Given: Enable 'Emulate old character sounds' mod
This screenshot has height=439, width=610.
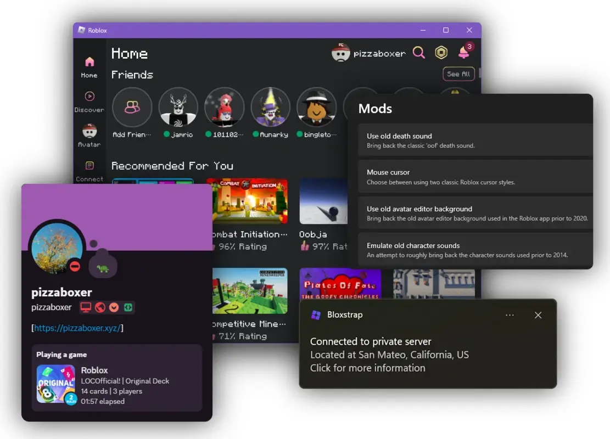Looking at the screenshot, I should (474, 250).
